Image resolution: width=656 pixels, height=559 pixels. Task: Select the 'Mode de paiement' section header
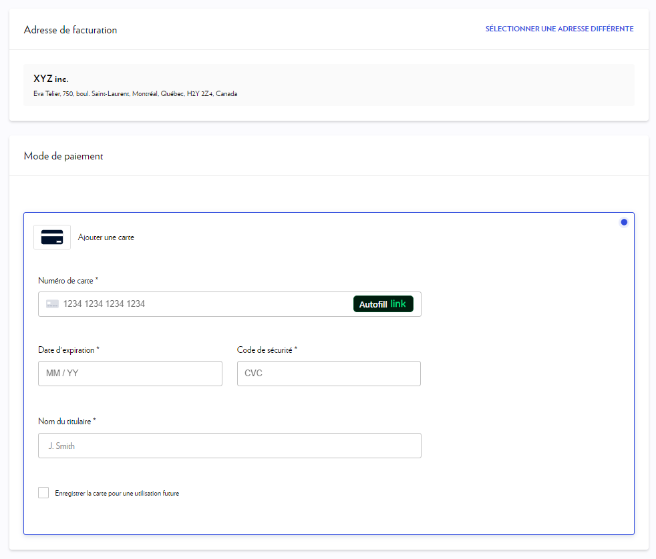coord(63,156)
